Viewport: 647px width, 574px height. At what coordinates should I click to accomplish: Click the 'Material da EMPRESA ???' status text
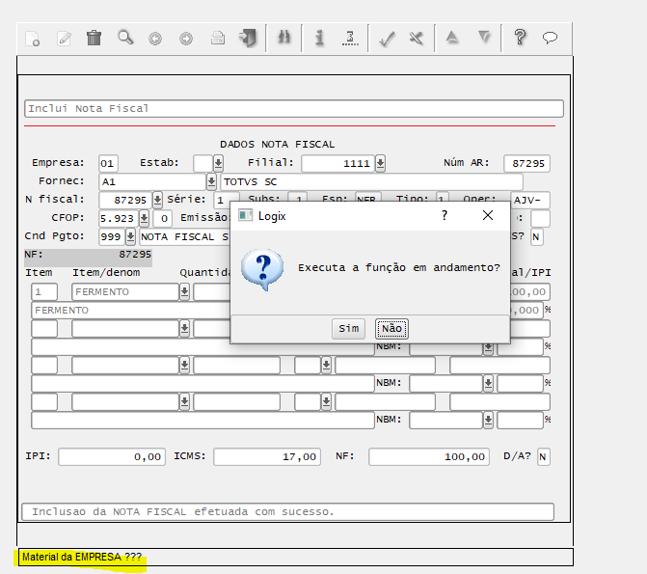[82, 557]
